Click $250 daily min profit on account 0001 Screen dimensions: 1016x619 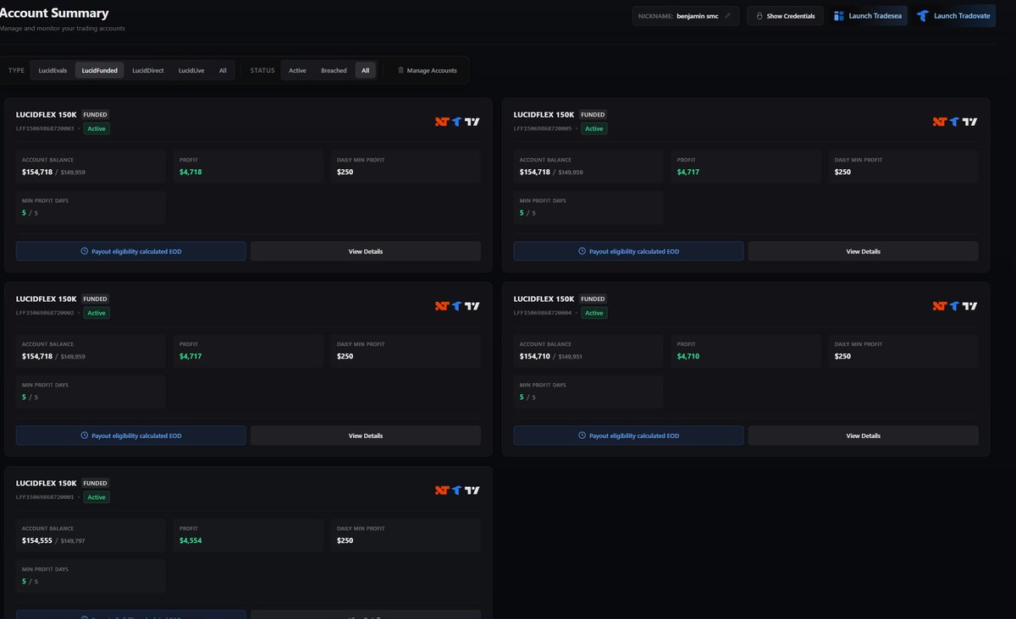click(345, 540)
